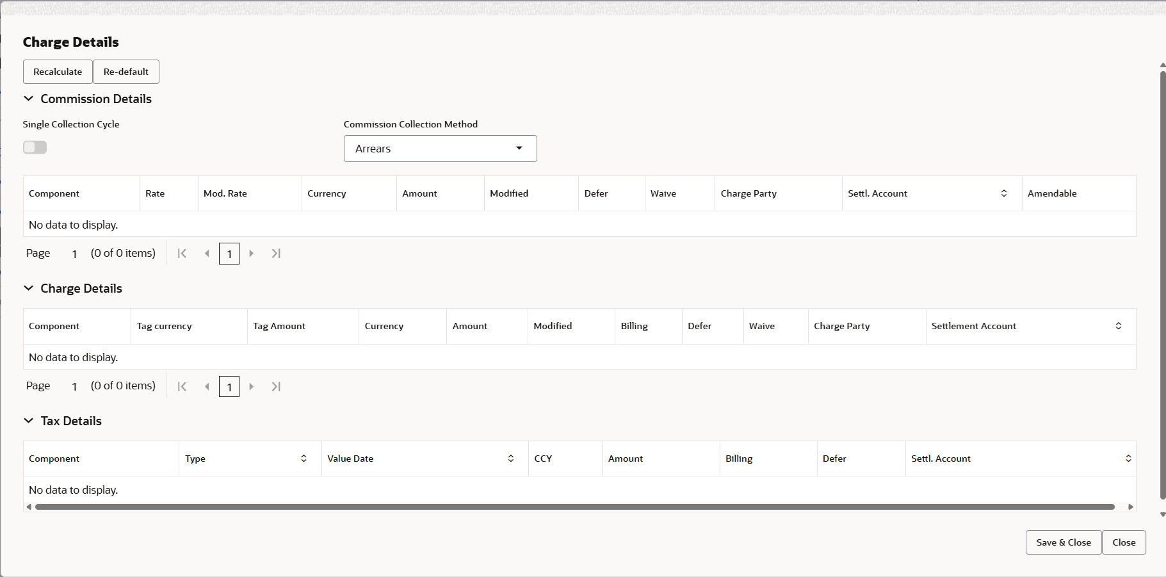Sort the Settlement Account column in Charge Details
1166x577 pixels.
pos(1119,326)
